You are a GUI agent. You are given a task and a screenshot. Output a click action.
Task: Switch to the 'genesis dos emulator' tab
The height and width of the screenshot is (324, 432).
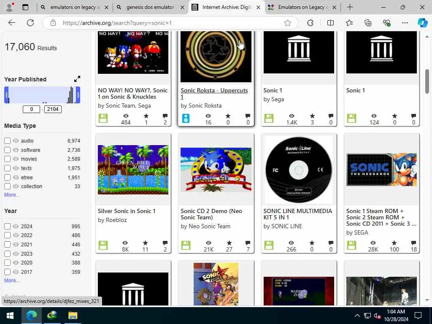[x=150, y=7]
